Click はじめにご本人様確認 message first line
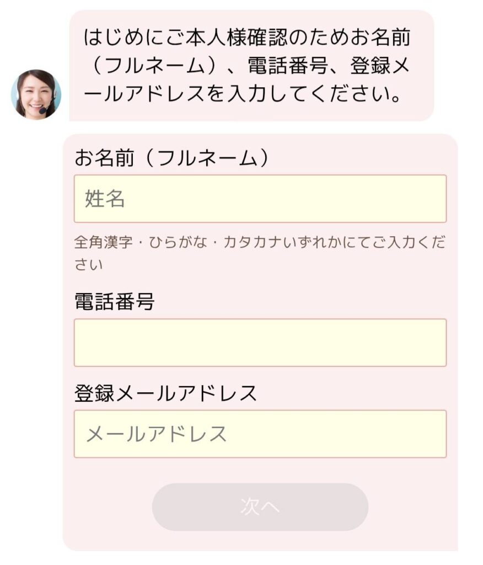 coord(247,38)
